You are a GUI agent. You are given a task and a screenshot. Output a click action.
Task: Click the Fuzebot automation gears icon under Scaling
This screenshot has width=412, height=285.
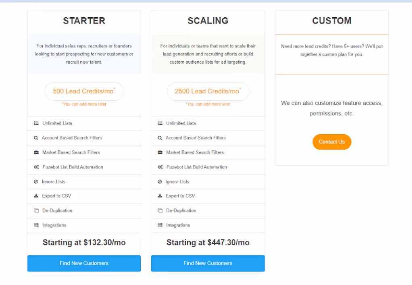160,167
